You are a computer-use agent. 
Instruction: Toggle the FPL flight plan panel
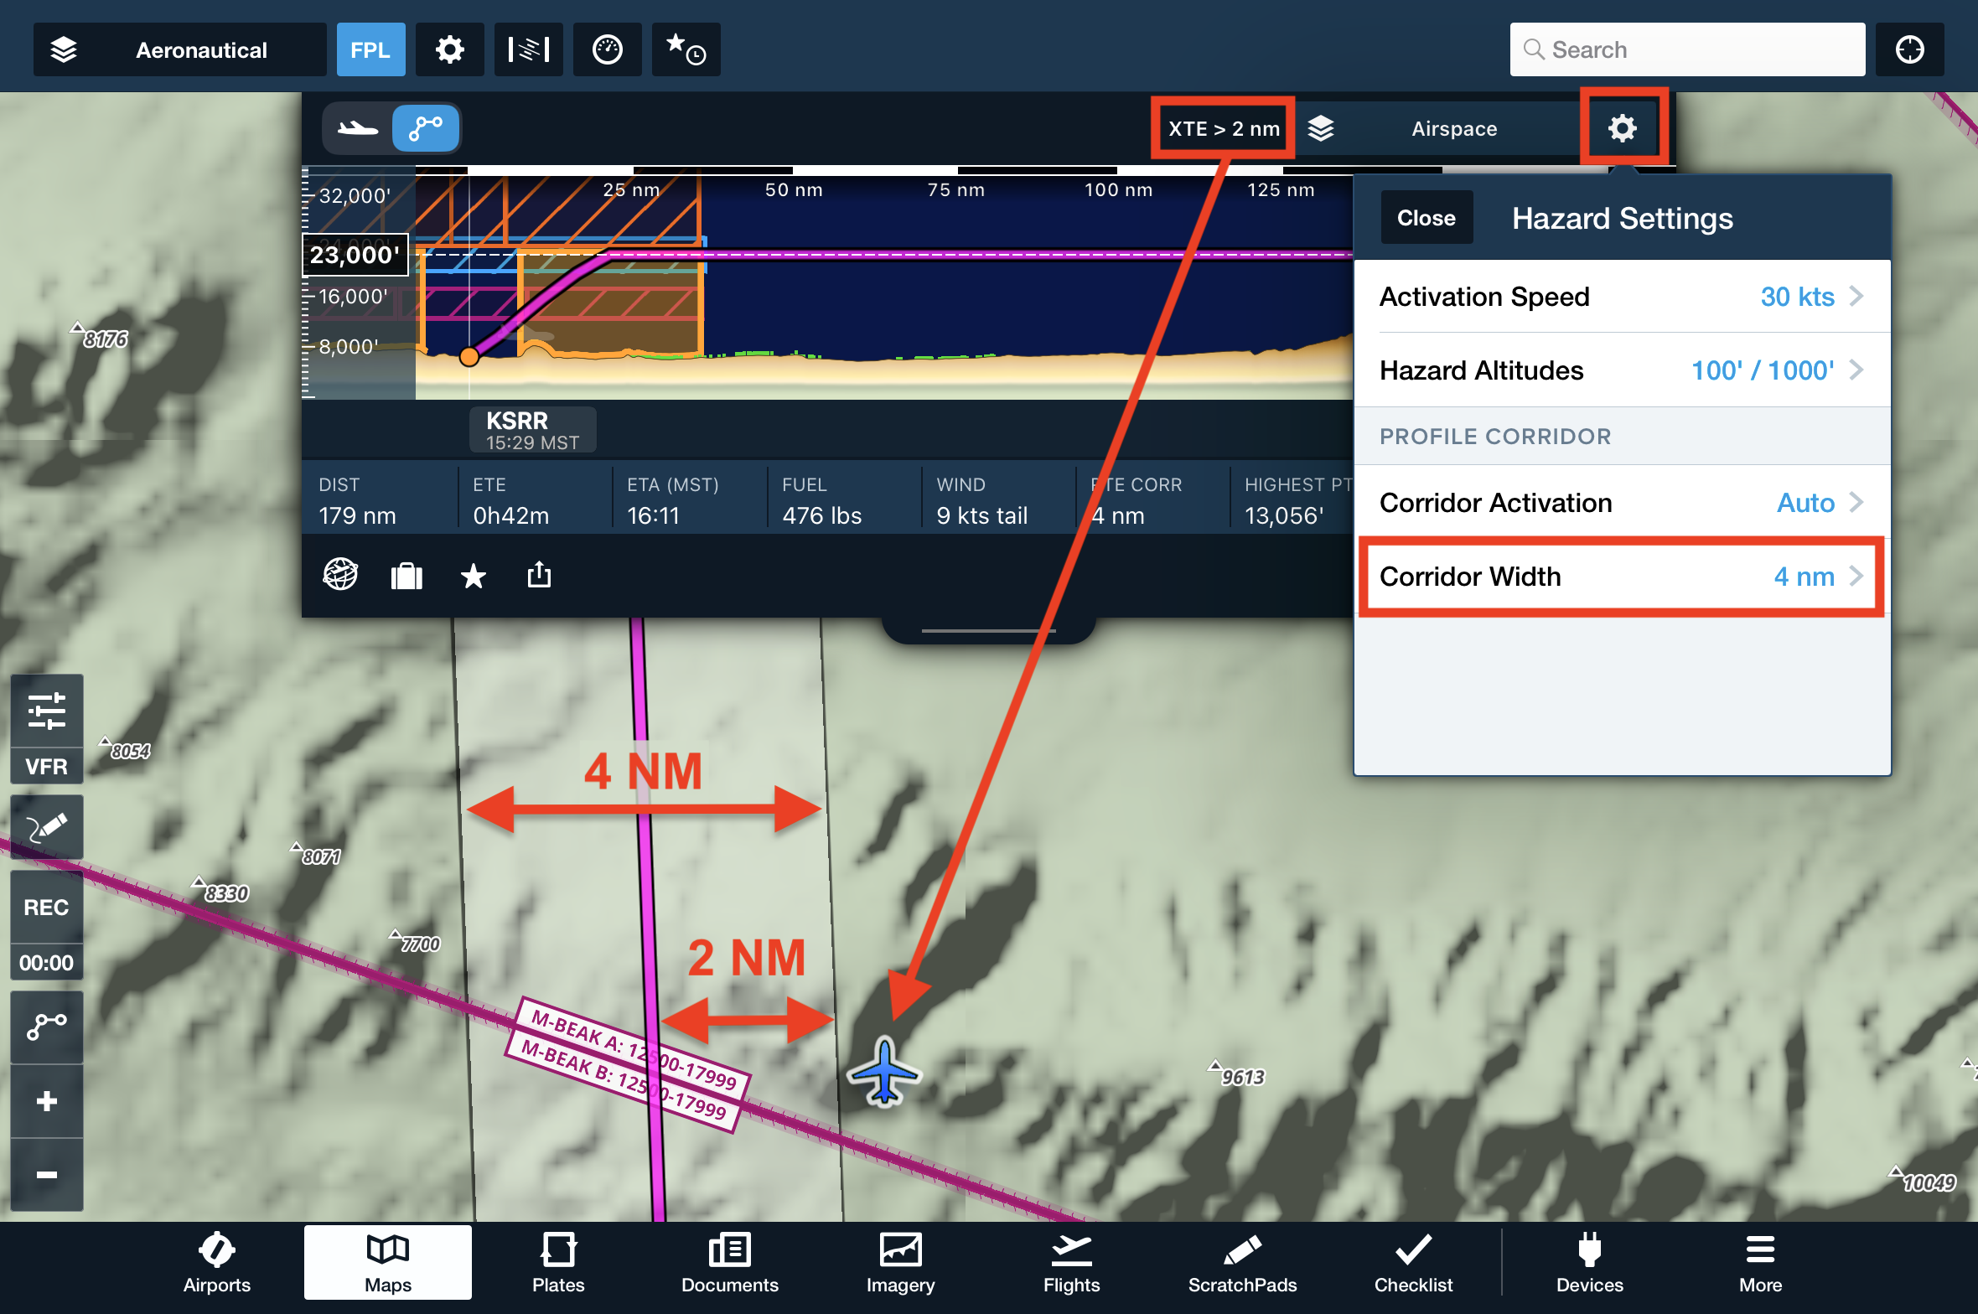tap(370, 49)
